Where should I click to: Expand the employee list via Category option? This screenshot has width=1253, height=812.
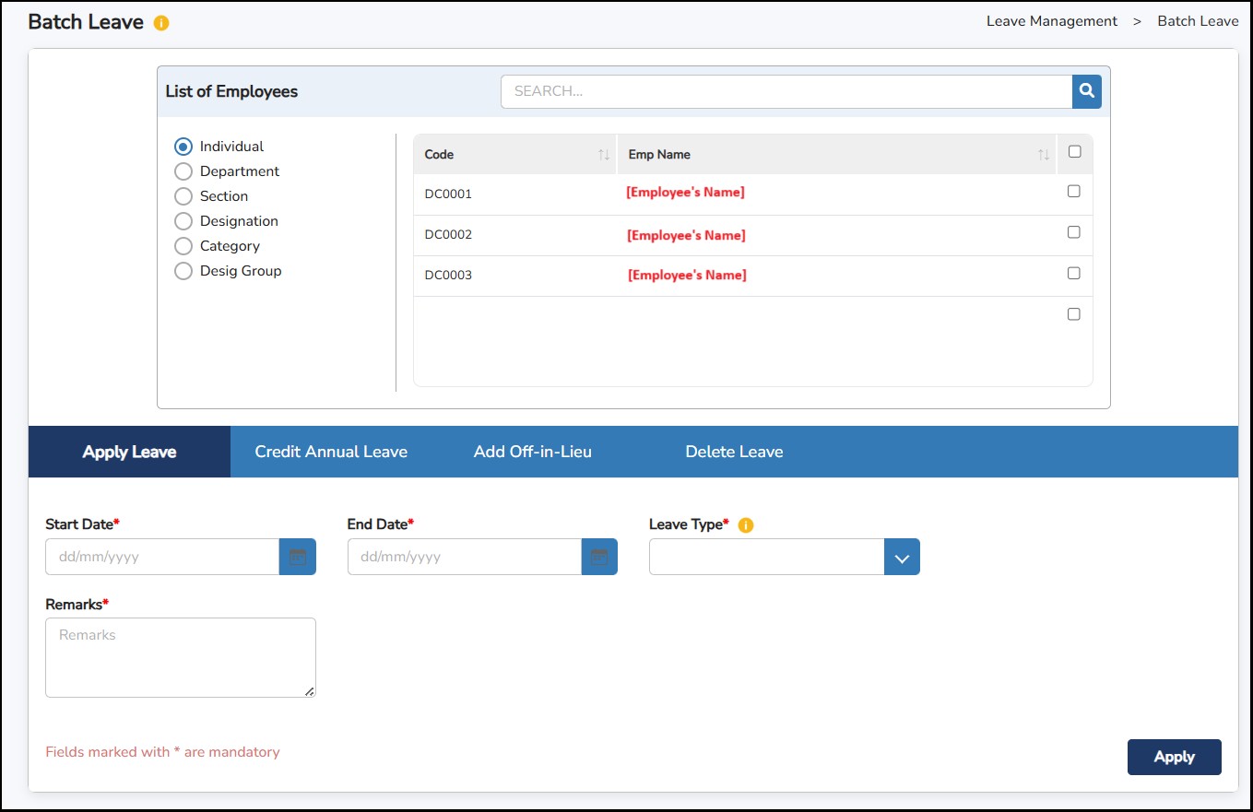(183, 245)
